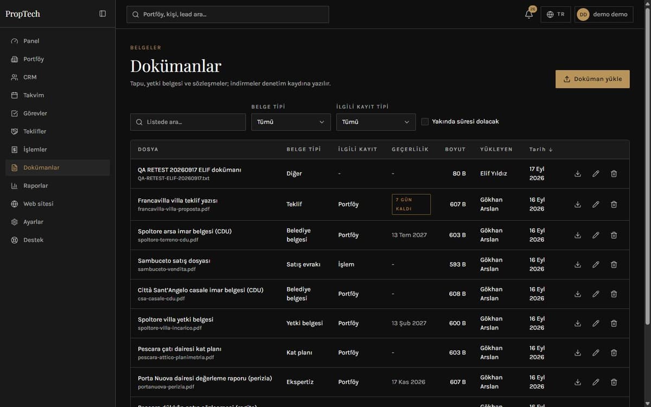The width and height of the screenshot is (651, 407).
Task: Open the Belge Tipi dropdown
Action: click(x=291, y=122)
